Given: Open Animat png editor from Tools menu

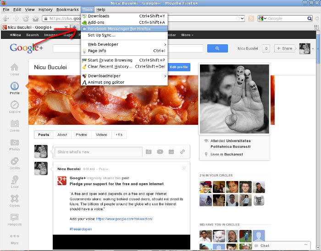Looking at the screenshot, I should pos(124,82).
